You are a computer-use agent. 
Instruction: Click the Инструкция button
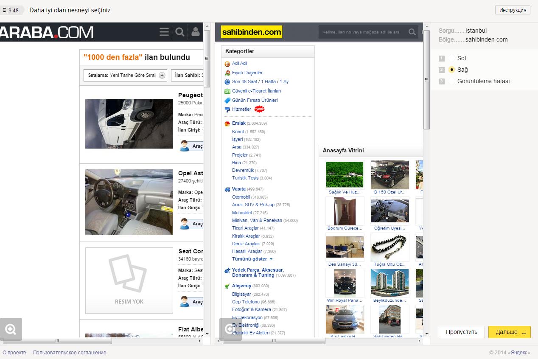point(513,10)
